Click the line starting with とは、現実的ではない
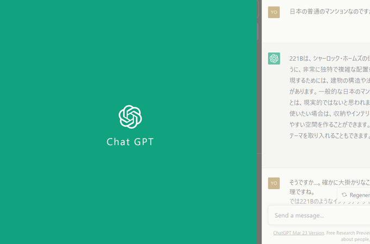The height and width of the screenshot is (244, 370). tap(330, 102)
